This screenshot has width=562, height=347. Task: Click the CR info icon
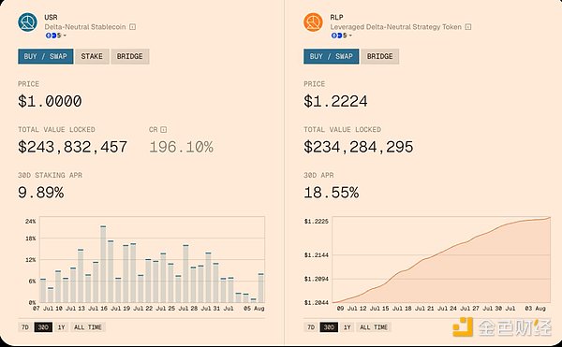[163, 129]
